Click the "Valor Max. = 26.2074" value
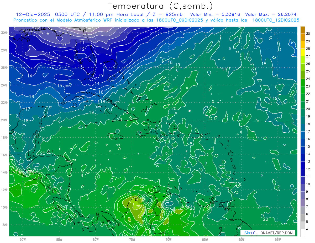Screen dimensions: 315x243 (271, 14)
